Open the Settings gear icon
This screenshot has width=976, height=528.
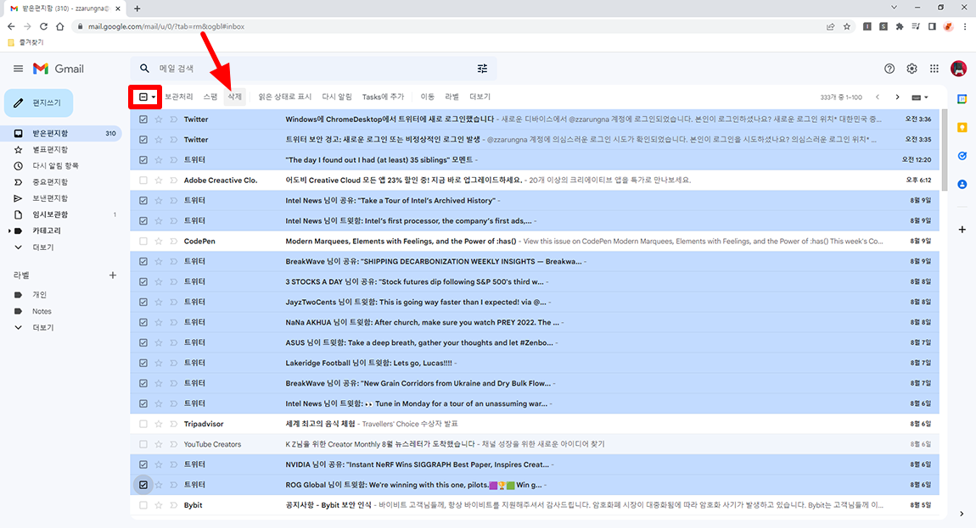point(911,69)
